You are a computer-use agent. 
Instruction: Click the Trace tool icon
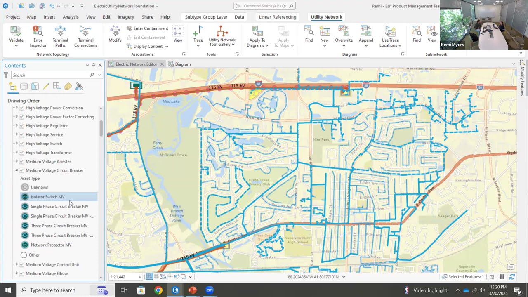198,31
